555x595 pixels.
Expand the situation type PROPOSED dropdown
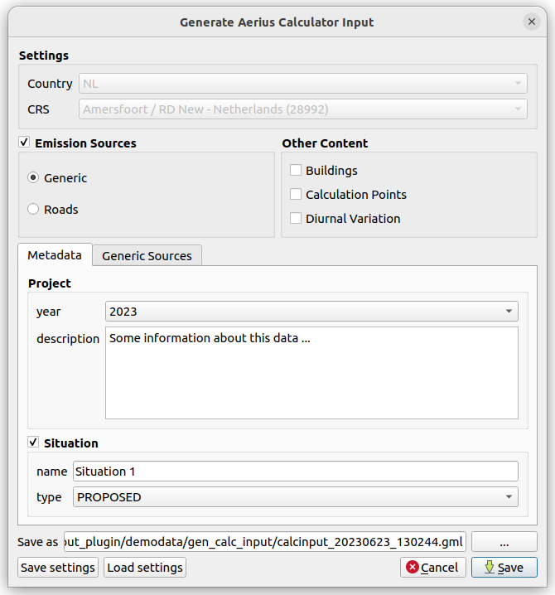click(x=295, y=497)
